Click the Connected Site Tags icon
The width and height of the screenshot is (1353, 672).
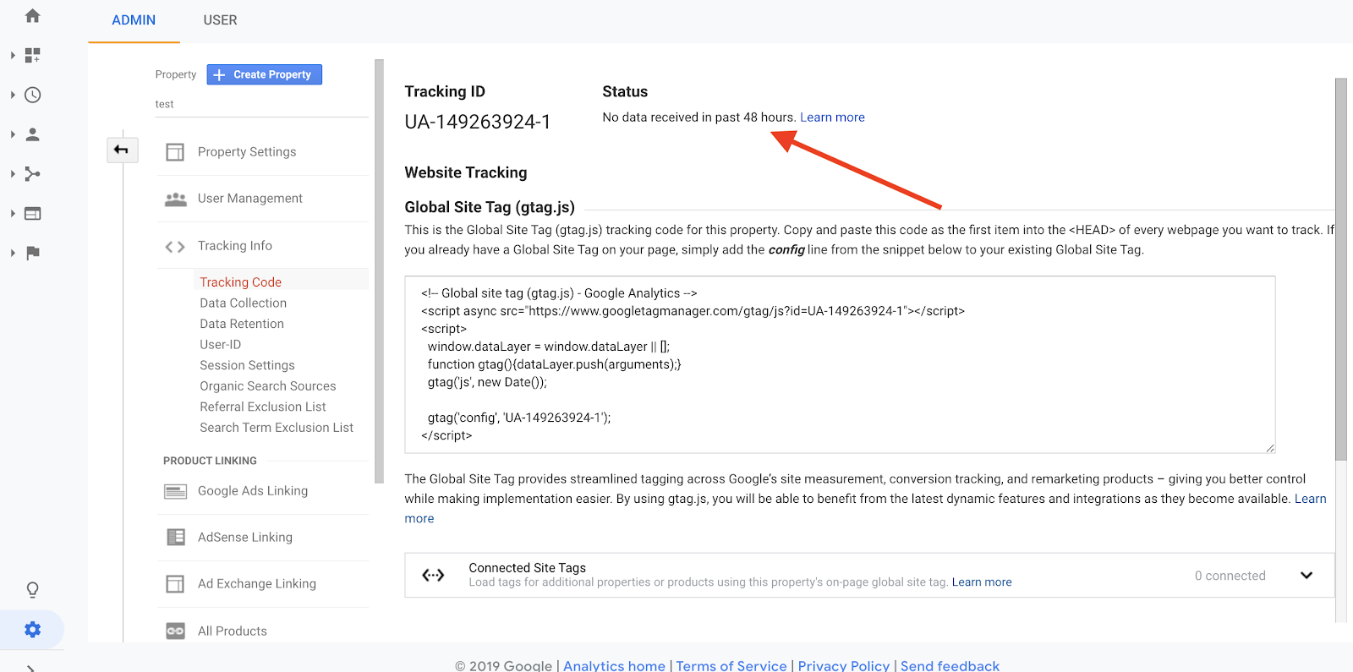433,576
